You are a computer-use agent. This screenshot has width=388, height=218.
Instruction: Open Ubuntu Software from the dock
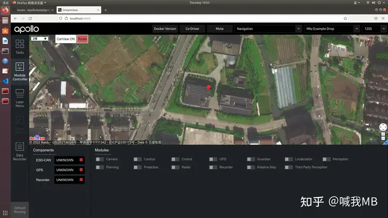pos(5,31)
